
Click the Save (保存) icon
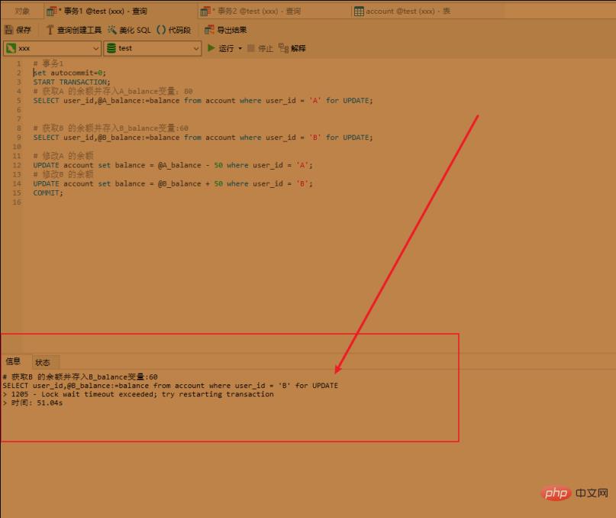pos(9,30)
